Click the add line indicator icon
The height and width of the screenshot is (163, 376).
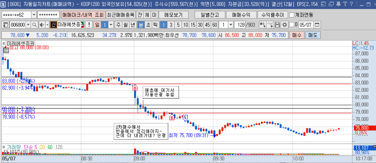[270, 25]
